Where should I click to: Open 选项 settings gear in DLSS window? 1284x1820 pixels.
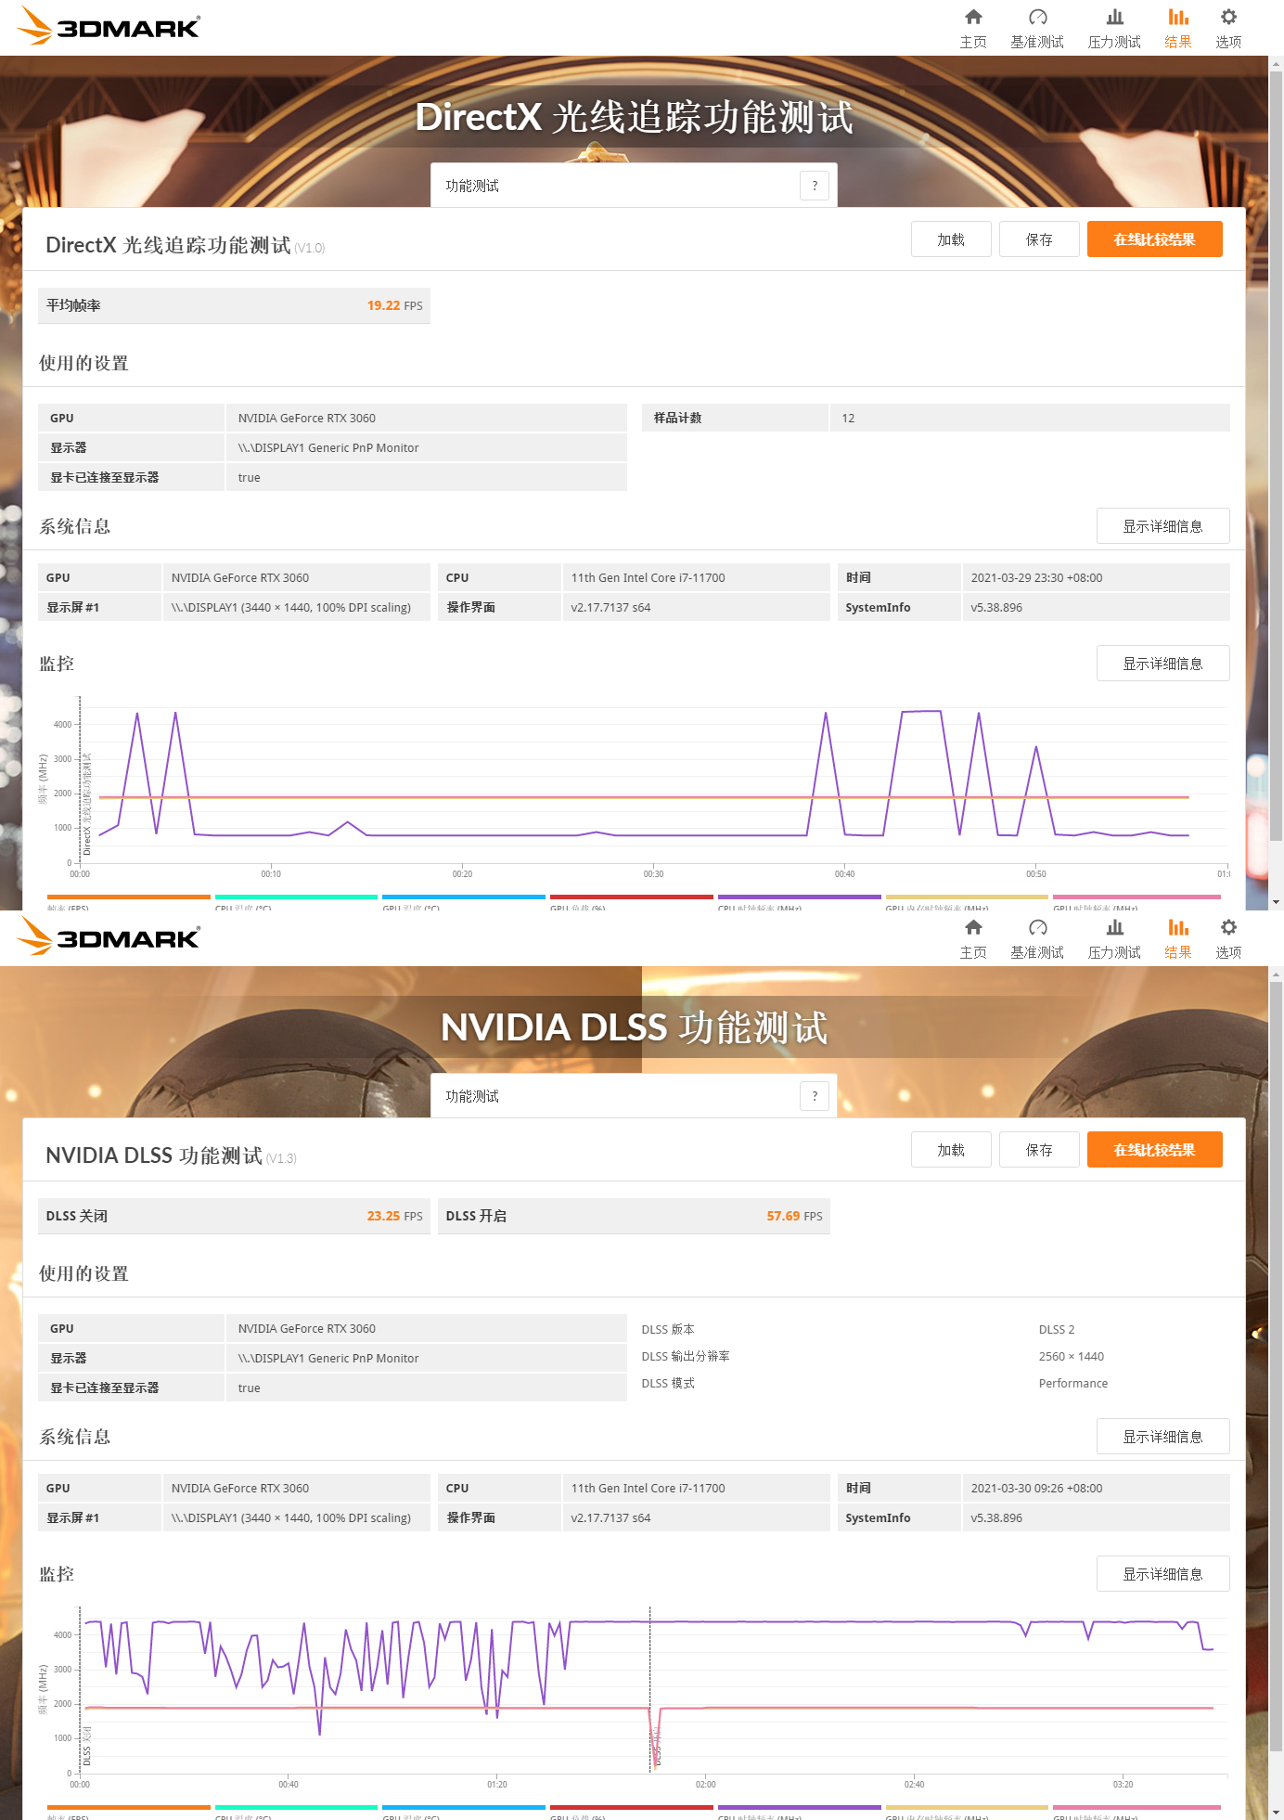[x=1228, y=927]
